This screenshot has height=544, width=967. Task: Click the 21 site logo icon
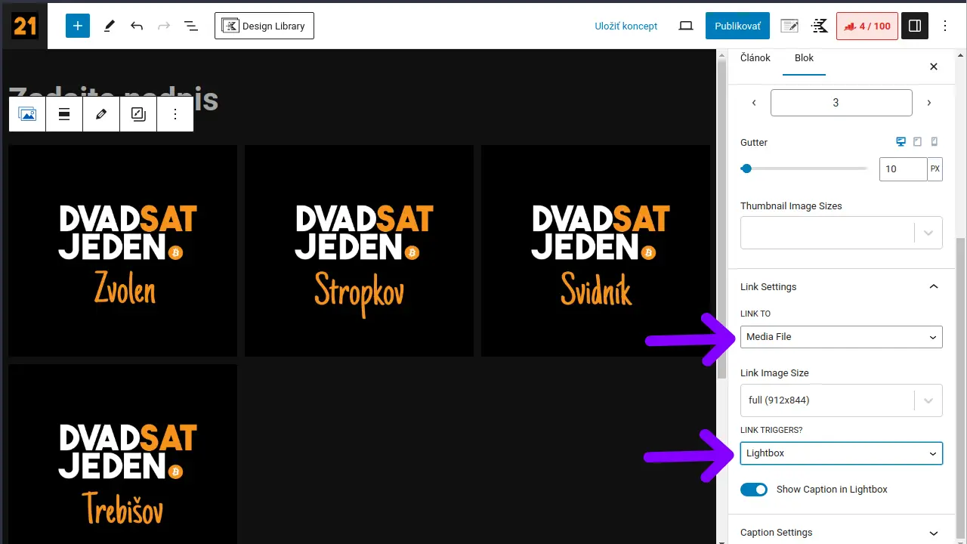click(x=24, y=26)
